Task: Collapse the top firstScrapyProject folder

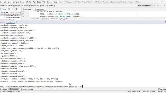Action: tap(2, 15)
